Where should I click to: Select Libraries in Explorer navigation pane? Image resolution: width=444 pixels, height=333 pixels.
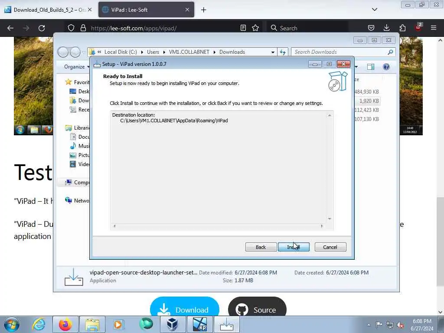click(77, 128)
